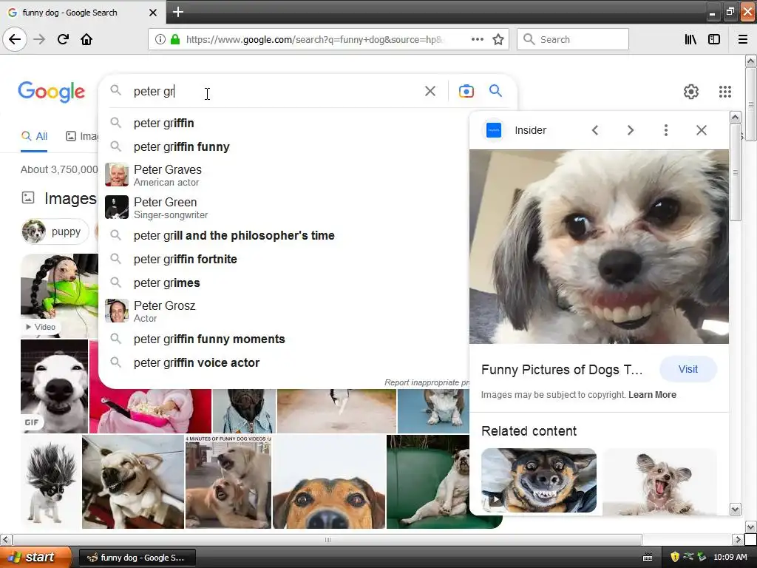Select 'peter grill and the philosopher's time'

[285, 235]
